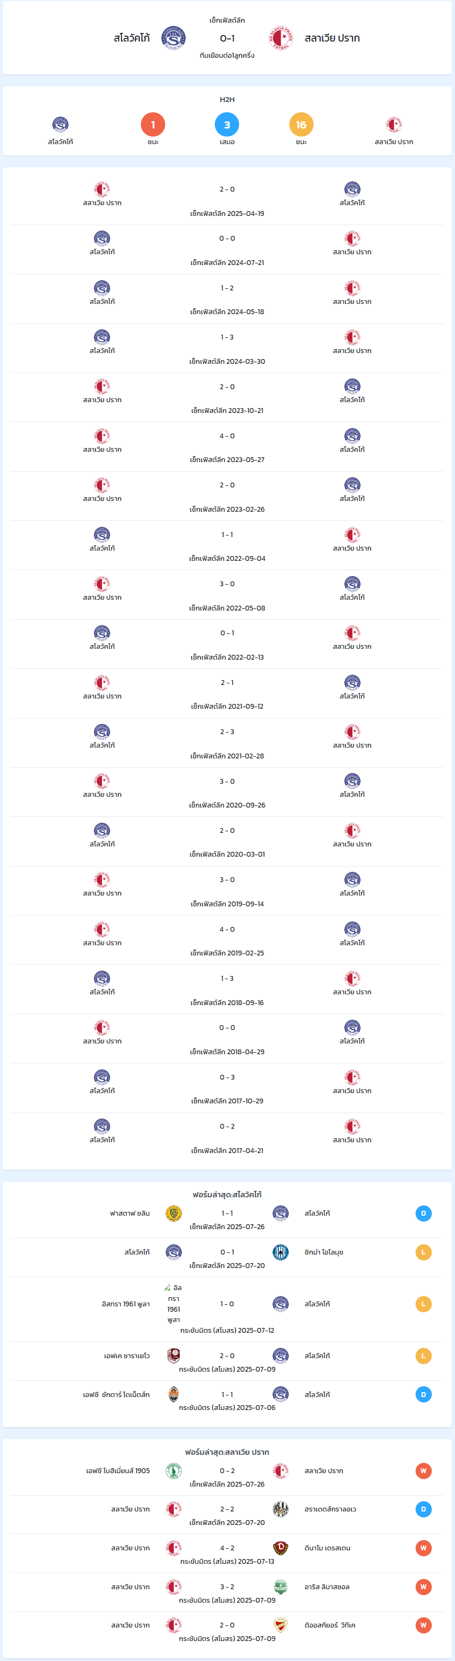Screen dimensions: 455x1661
Task: Click the Dynamo Dresden team logo
Action: coord(280,1548)
